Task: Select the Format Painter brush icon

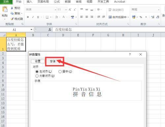Action: [12, 19]
